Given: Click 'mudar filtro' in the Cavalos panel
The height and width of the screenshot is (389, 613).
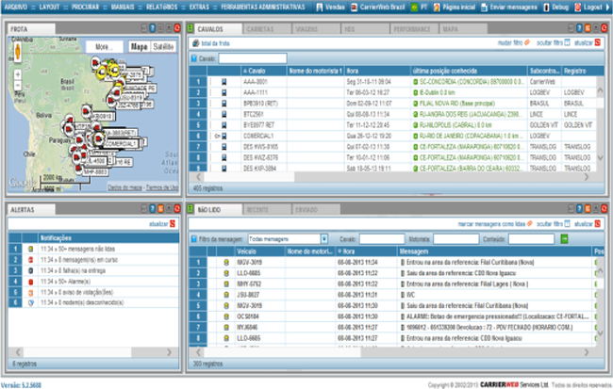Looking at the screenshot, I should [x=513, y=42].
